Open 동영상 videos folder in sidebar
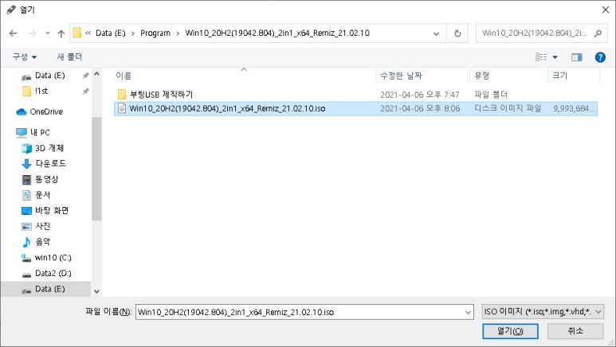This screenshot has height=347, width=616. click(46, 179)
